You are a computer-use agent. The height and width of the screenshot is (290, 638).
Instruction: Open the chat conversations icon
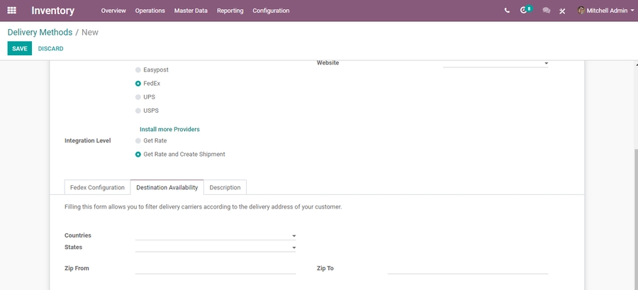pos(546,11)
